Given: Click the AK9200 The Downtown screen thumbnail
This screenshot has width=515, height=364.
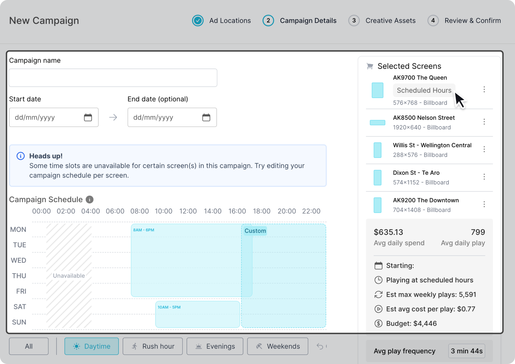Looking at the screenshot, I should tap(378, 205).
